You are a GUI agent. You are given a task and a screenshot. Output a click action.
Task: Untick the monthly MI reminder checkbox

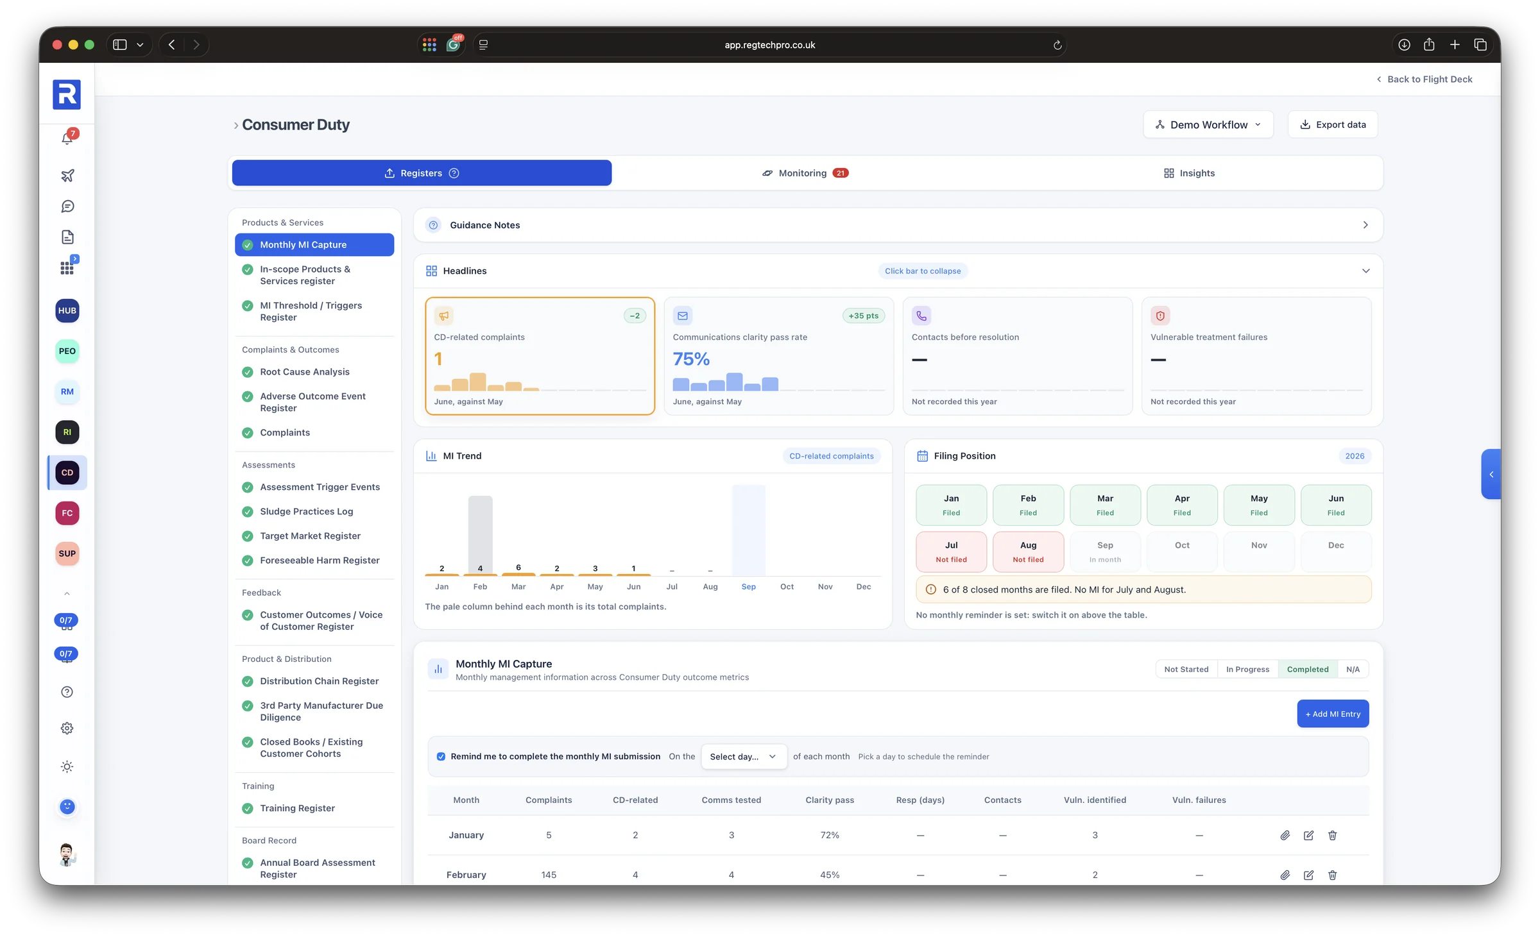point(441,756)
